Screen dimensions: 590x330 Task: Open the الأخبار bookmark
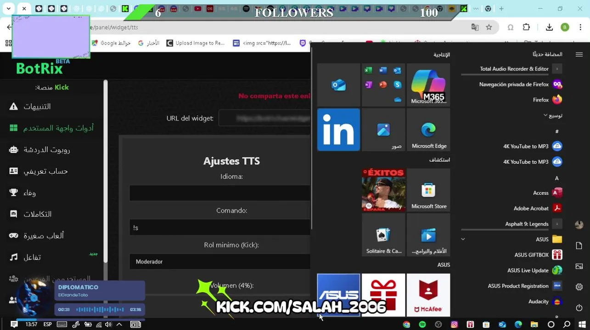[x=149, y=43]
